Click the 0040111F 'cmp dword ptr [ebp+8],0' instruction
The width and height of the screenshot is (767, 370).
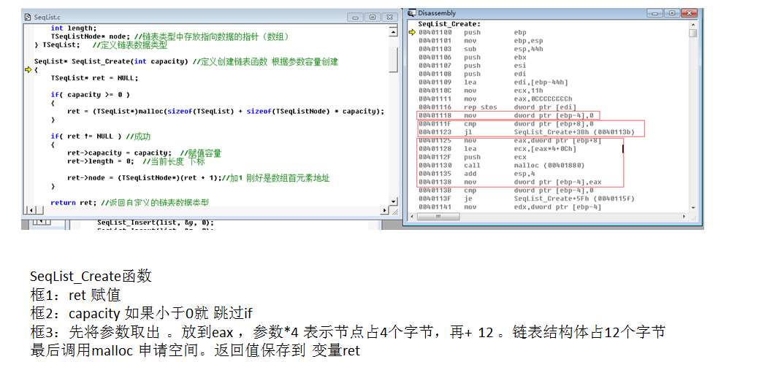(505, 124)
